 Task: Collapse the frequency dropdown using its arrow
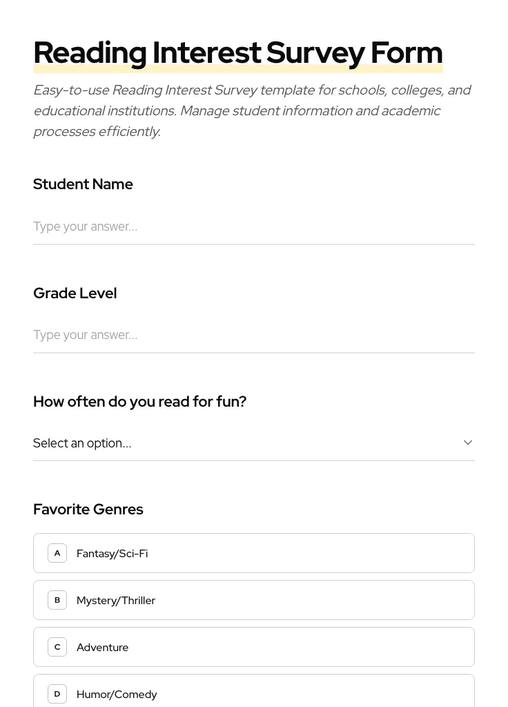click(467, 442)
